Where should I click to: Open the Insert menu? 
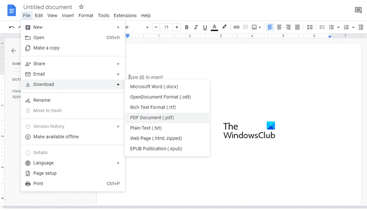click(x=68, y=15)
